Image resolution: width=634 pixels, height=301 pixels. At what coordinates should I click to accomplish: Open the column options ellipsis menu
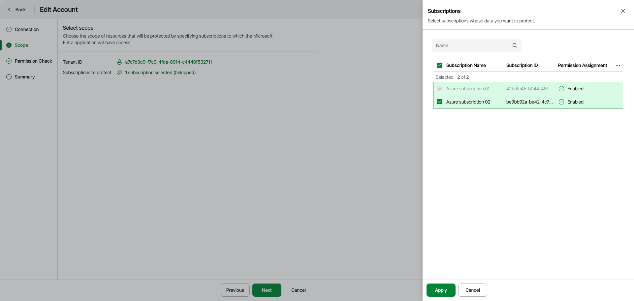[x=618, y=65]
